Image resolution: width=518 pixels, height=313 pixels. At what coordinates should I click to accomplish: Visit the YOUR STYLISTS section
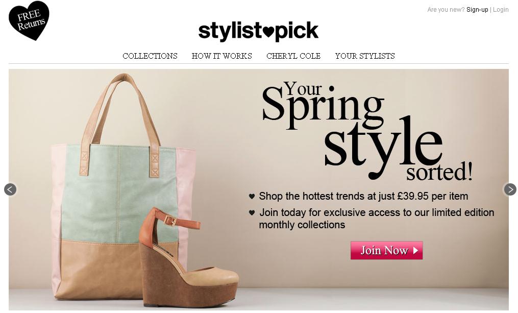[365, 56]
